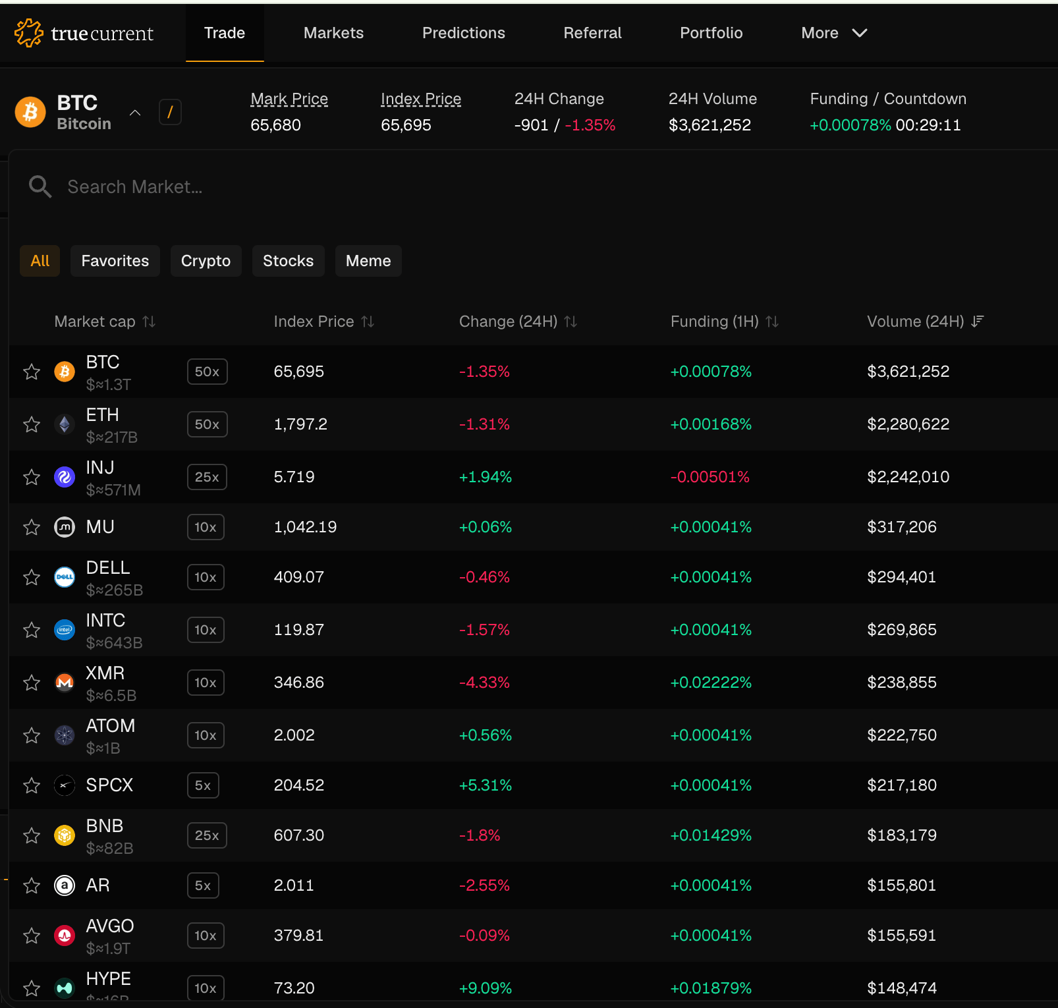Favorite BTC with its star
This screenshot has width=1058, height=1008.
coord(32,372)
